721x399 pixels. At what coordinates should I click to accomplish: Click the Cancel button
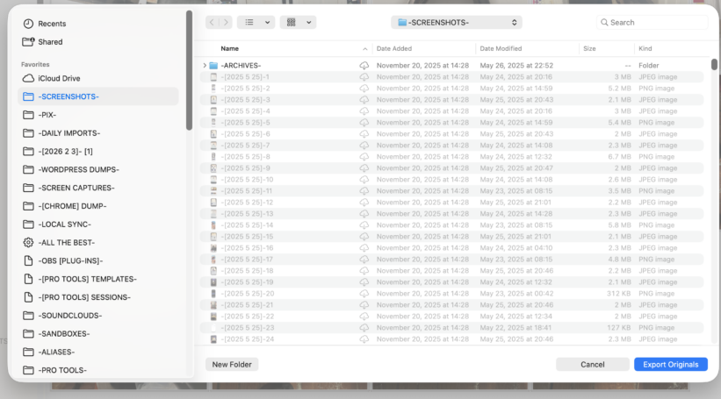click(x=592, y=365)
